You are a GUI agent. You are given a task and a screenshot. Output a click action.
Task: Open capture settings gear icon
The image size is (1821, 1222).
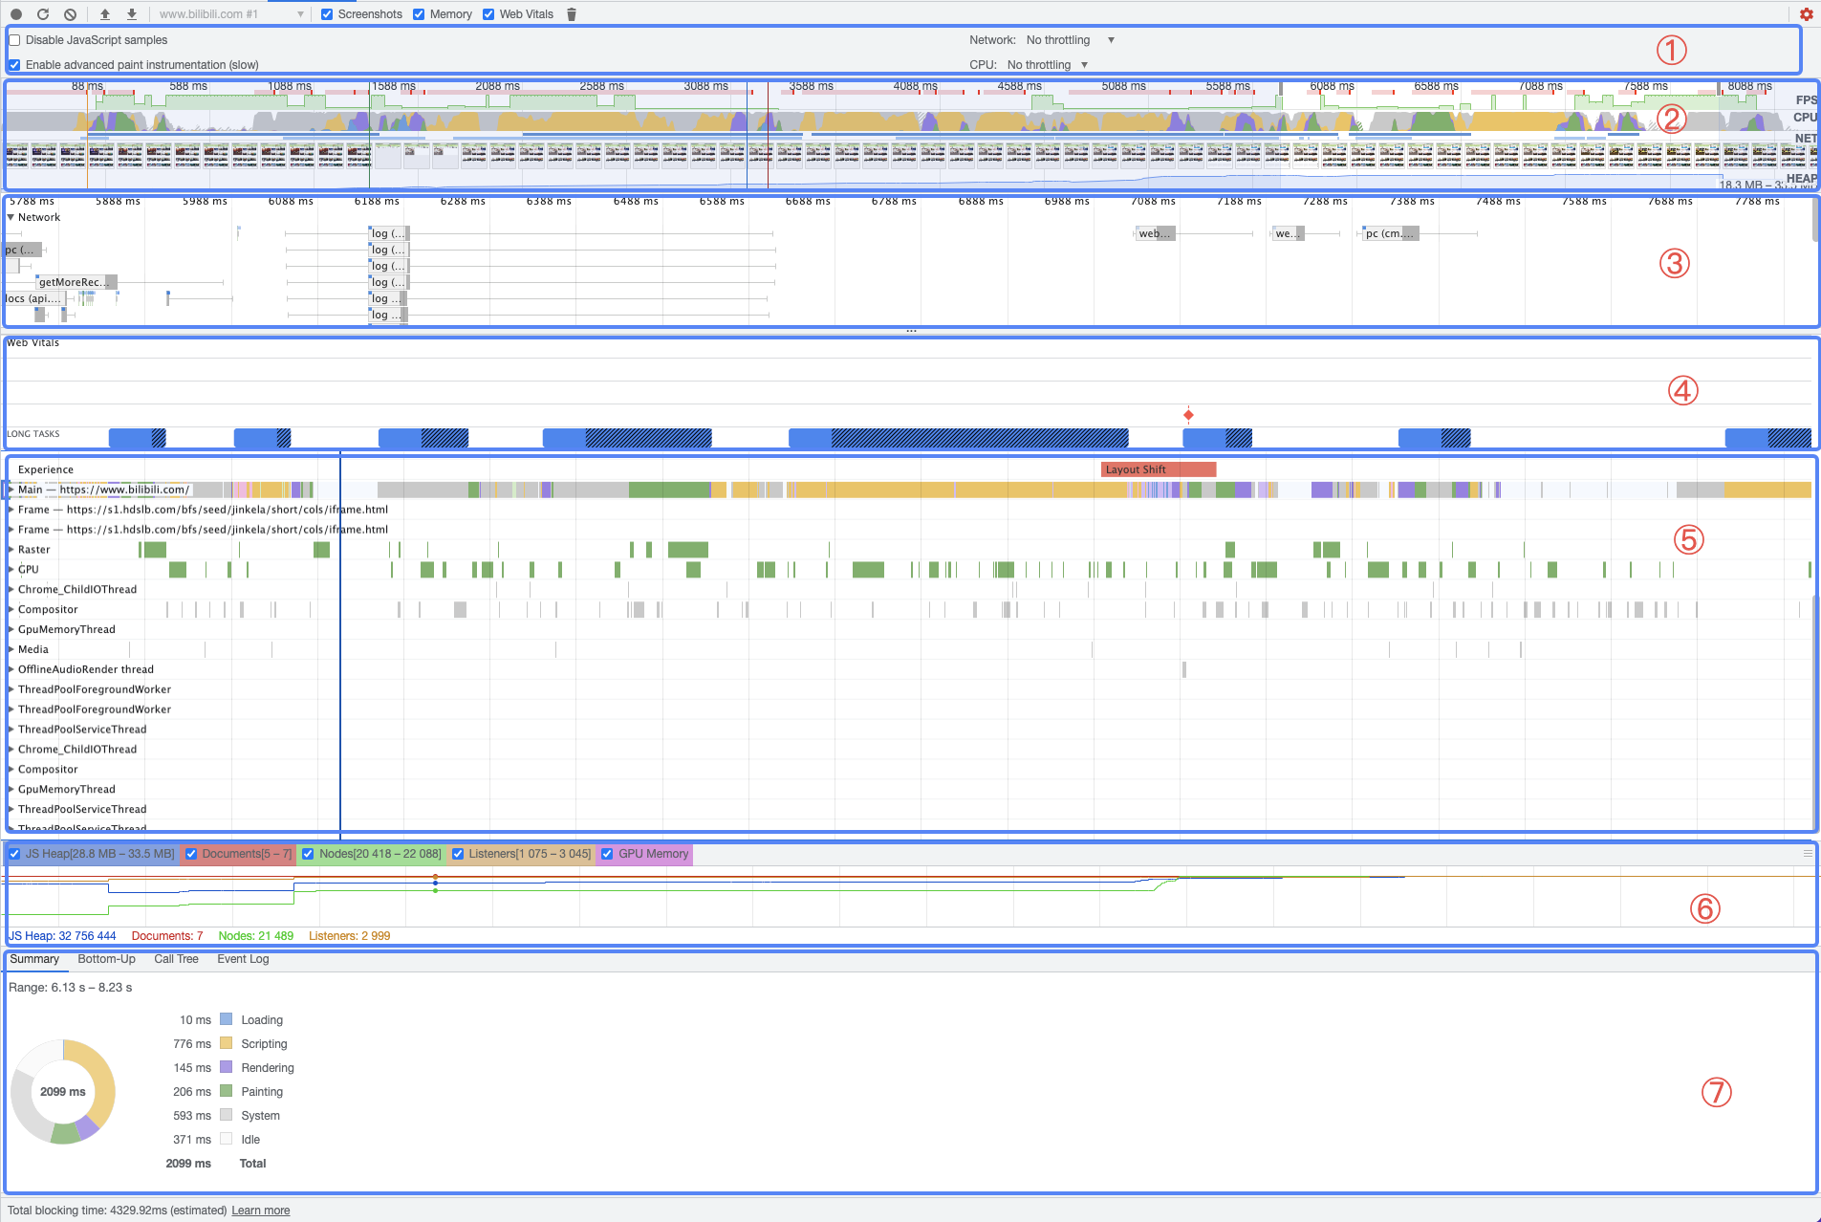pos(1806,14)
